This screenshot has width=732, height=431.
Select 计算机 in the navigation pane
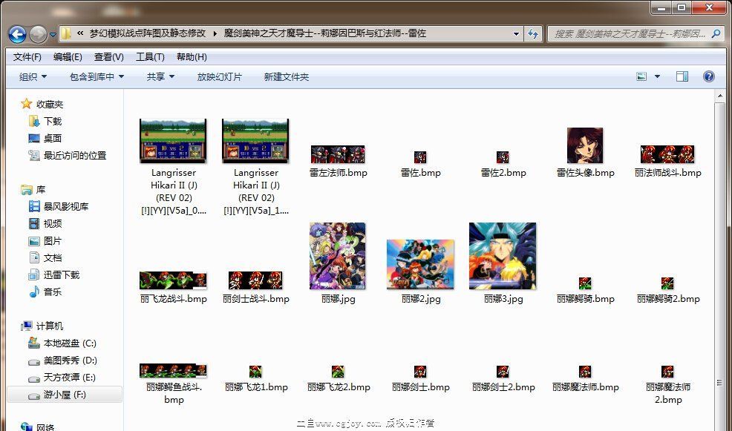point(42,326)
